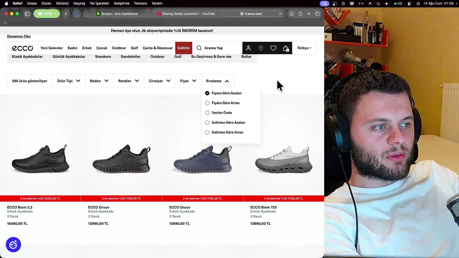
Task: Add a new Safari tab with plus icon
Action: (309, 14)
